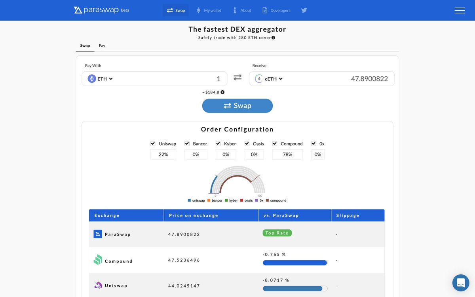Toggle the 0x checkbox

tap(313, 143)
